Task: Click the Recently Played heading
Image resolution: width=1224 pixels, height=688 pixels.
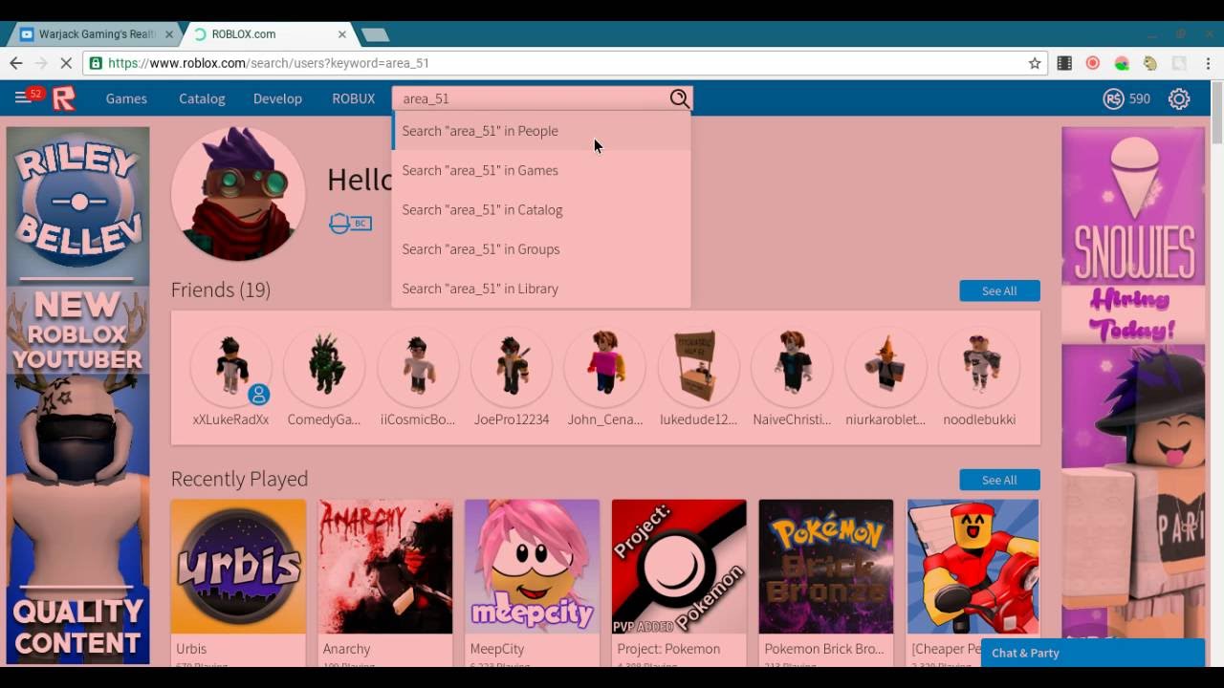Action: coord(239,479)
